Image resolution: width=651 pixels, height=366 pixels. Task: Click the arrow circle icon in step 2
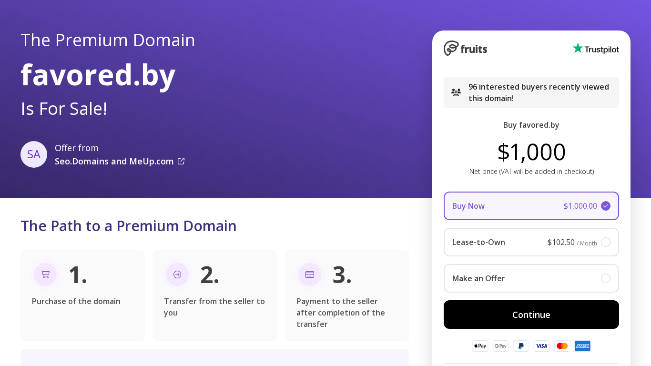(x=177, y=274)
